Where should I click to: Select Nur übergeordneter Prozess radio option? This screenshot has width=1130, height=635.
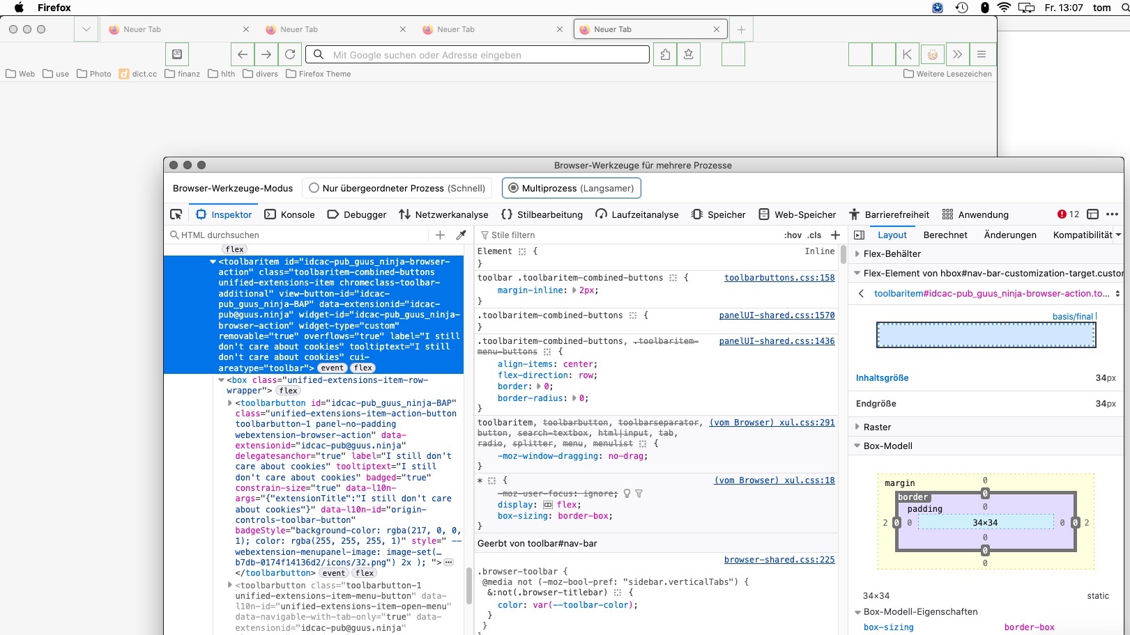(x=314, y=188)
